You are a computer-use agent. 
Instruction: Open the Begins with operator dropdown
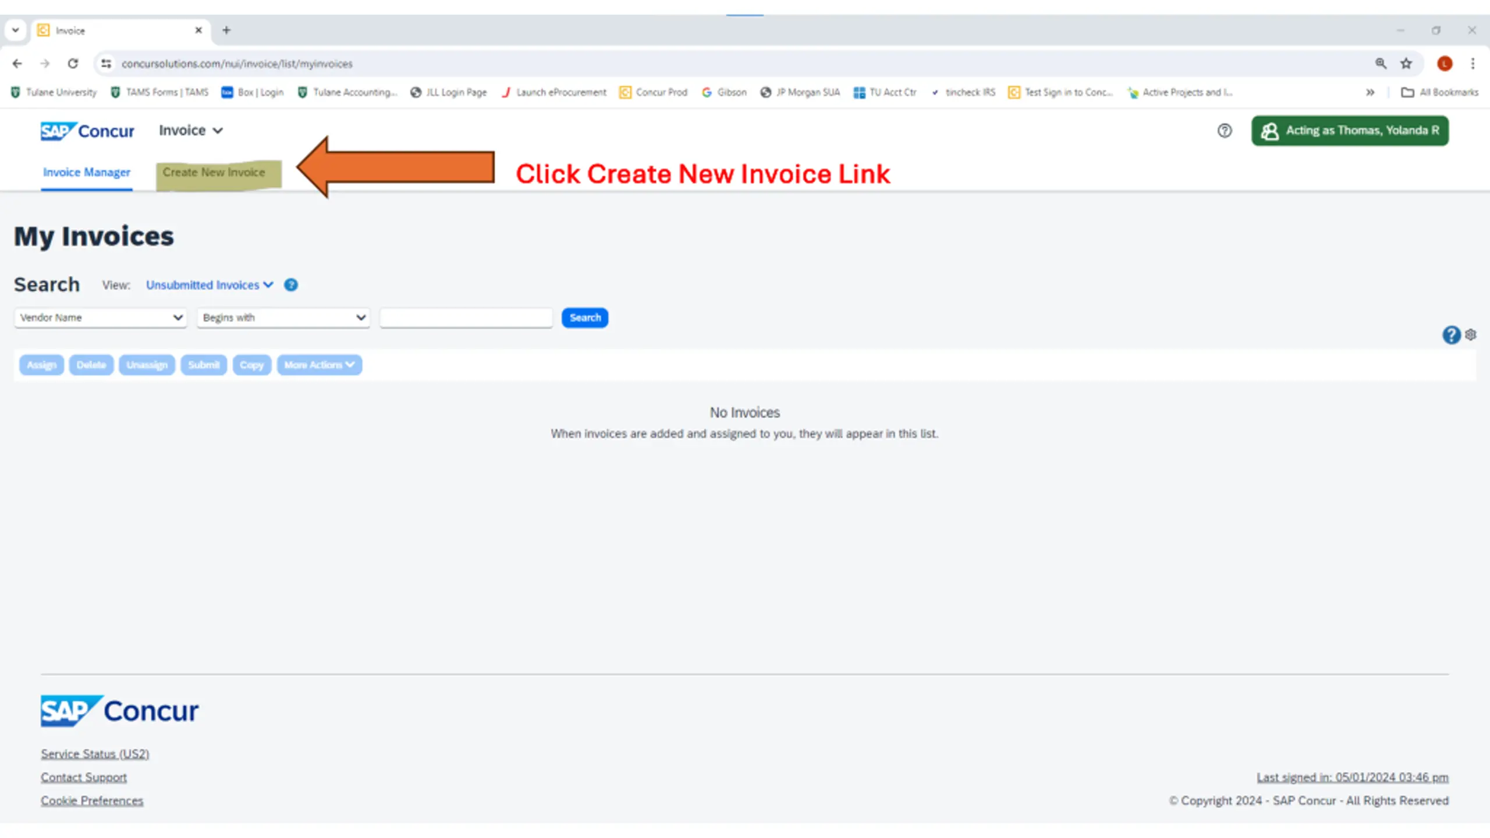point(283,318)
